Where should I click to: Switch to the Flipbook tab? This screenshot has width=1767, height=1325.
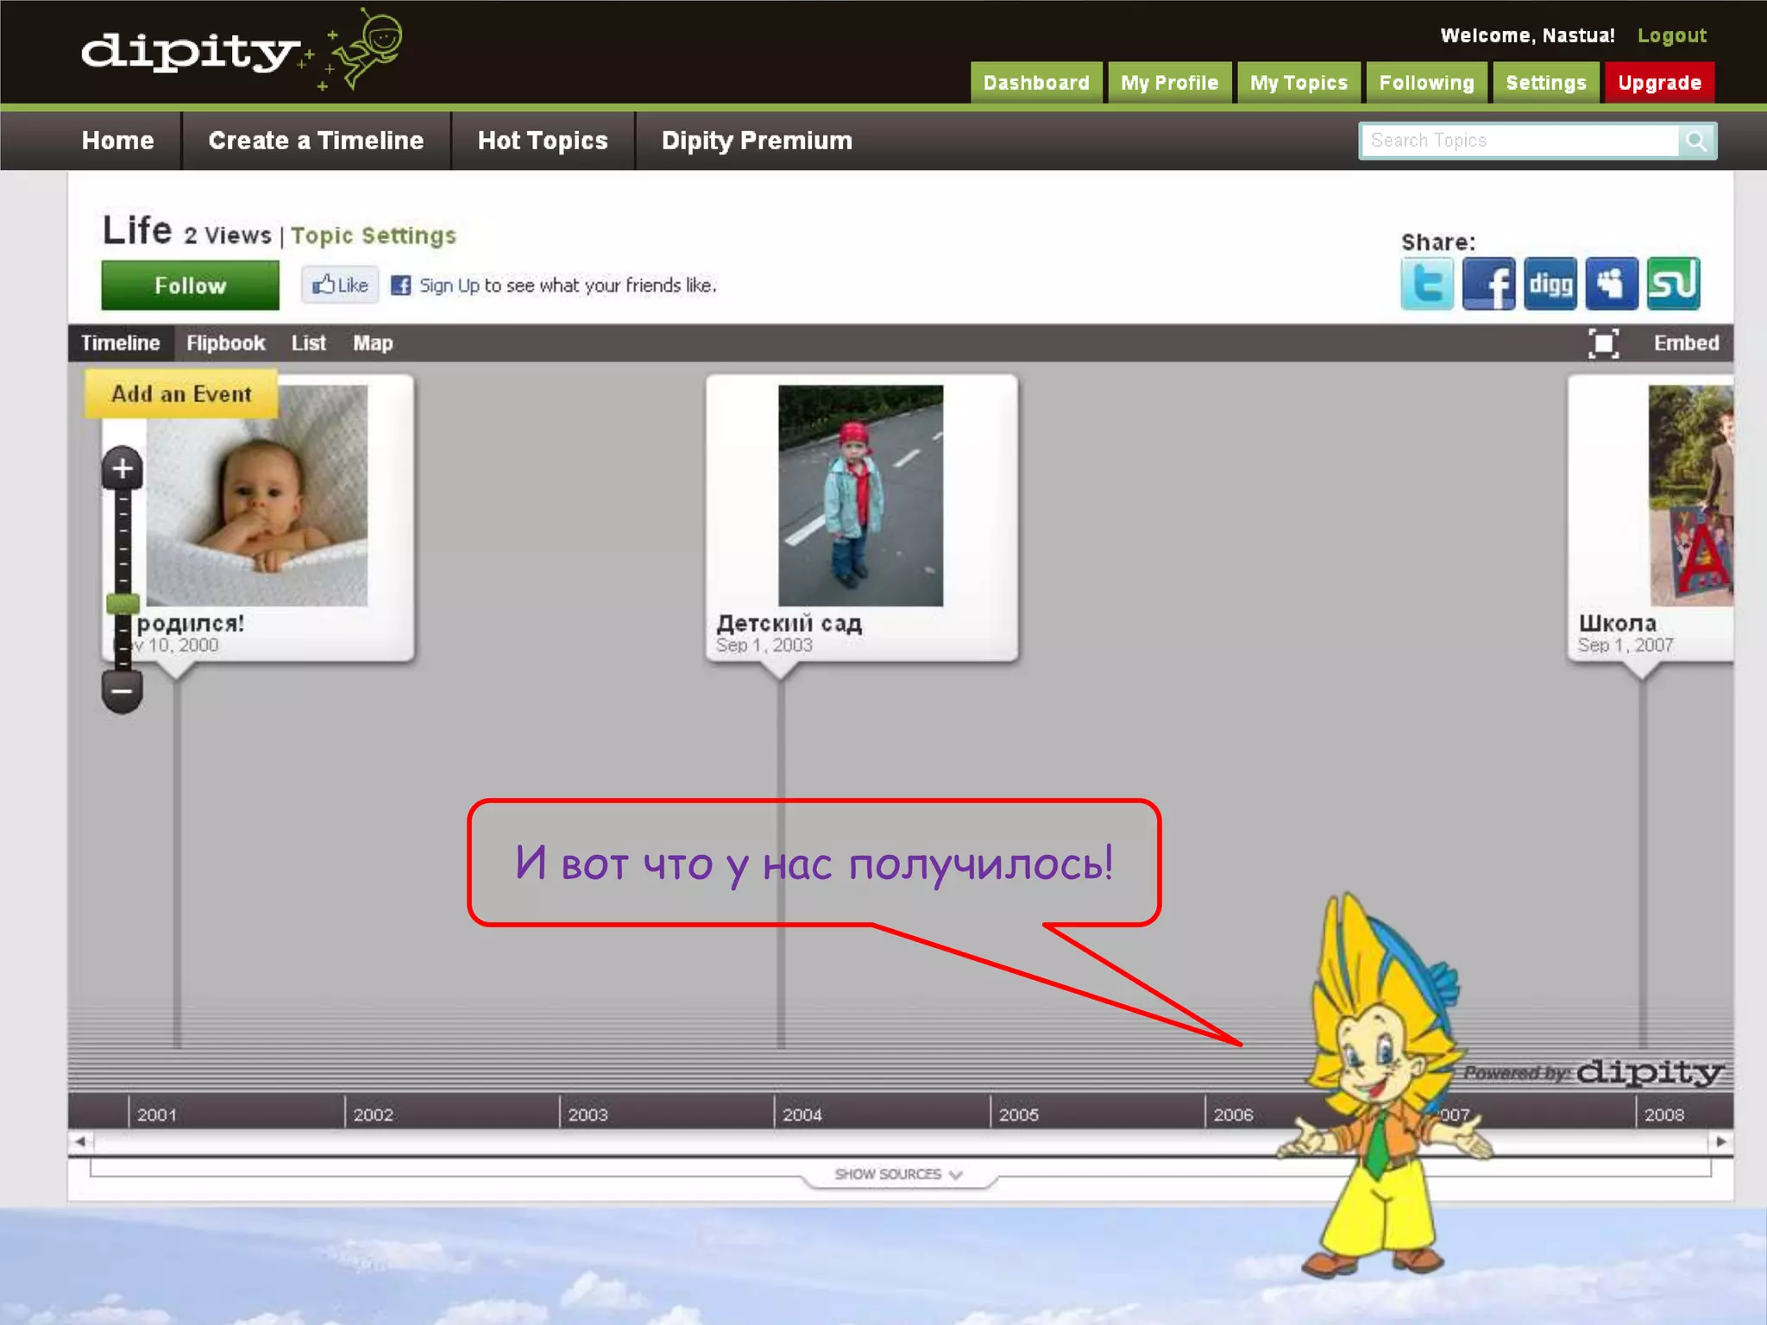(x=225, y=343)
